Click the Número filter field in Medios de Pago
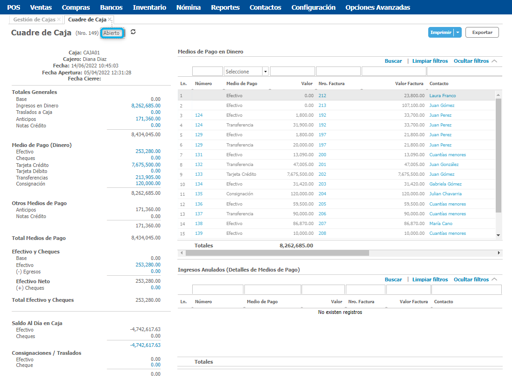The height and width of the screenshot is (379, 512). click(x=207, y=72)
